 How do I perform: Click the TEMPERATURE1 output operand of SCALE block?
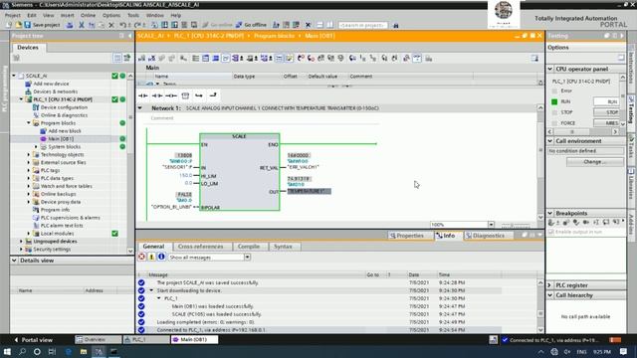[x=309, y=191]
